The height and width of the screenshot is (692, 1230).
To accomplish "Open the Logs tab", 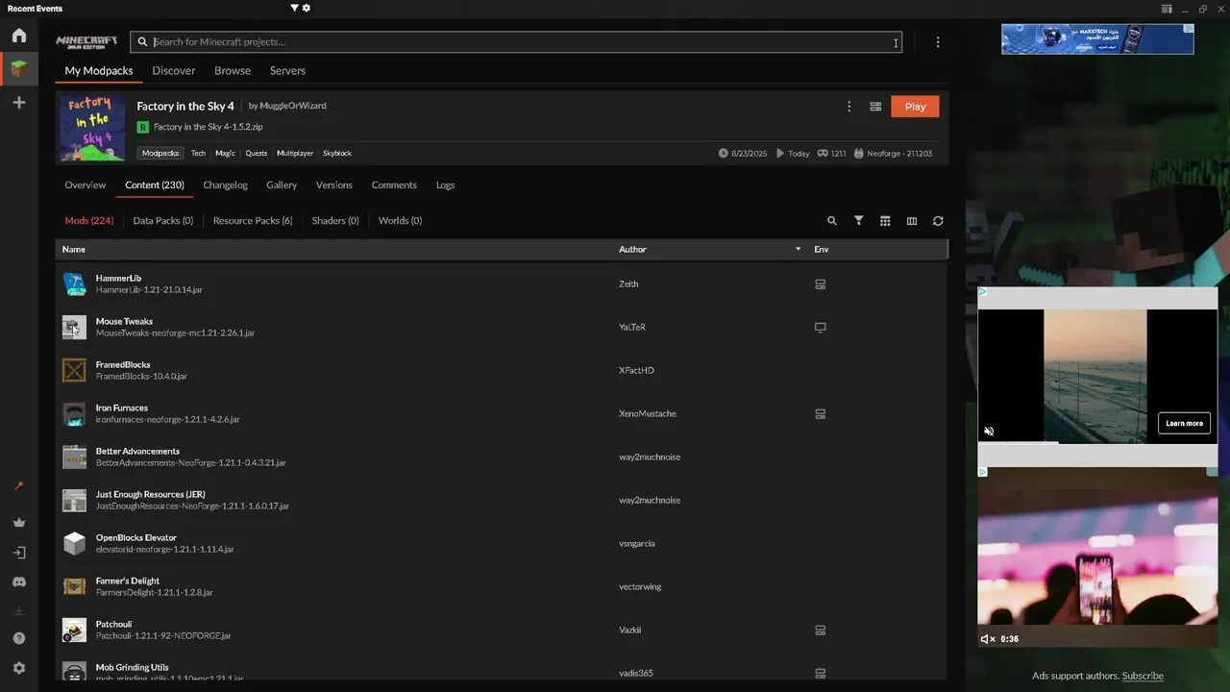I will pyautogui.click(x=446, y=185).
